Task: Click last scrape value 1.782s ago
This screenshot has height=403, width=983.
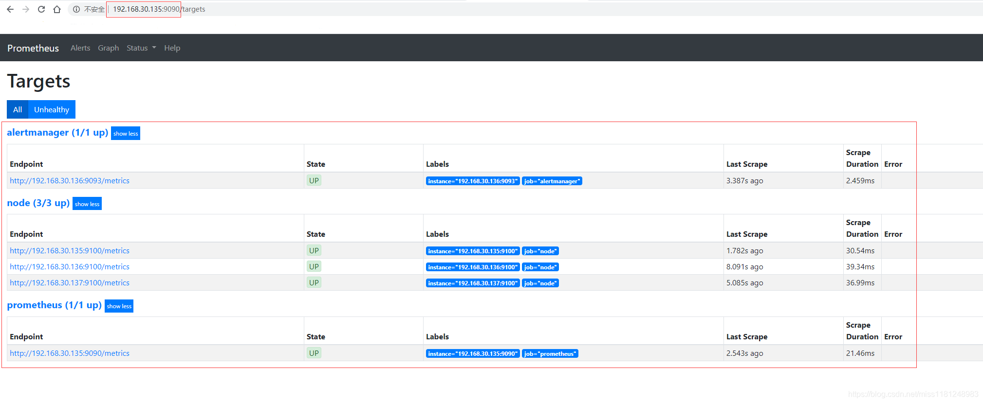Action: [x=744, y=251]
